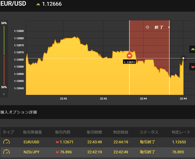The width and height of the screenshot is (195, 159).
Task: Click the top 50% sentiment label
Action: 4,23
